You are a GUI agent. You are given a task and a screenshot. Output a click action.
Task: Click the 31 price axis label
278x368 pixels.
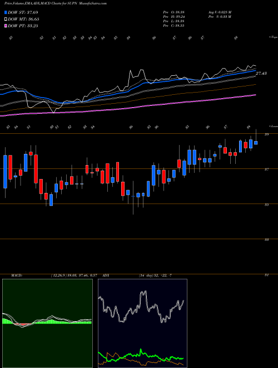click(266, 275)
